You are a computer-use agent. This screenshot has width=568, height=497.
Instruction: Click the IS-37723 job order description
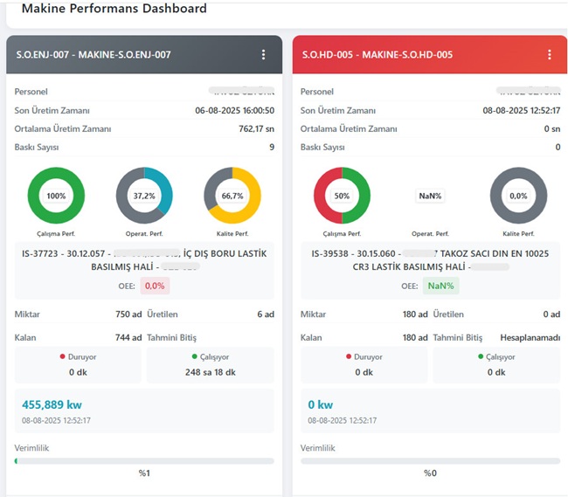(144, 259)
